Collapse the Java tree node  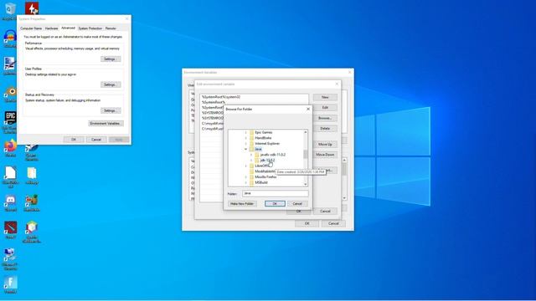tap(245, 149)
